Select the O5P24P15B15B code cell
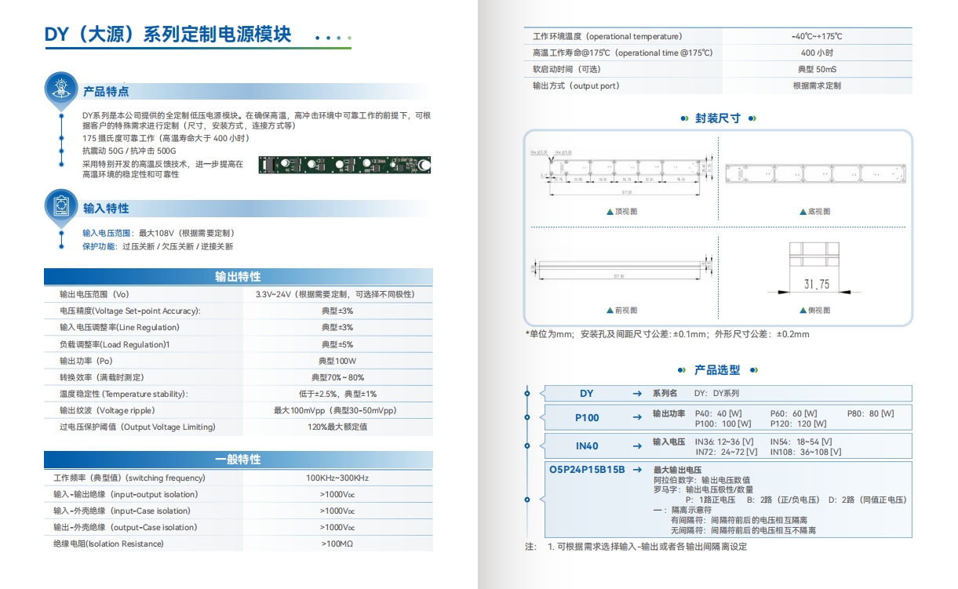The height and width of the screenshot is (589, 958). [587, 470]
